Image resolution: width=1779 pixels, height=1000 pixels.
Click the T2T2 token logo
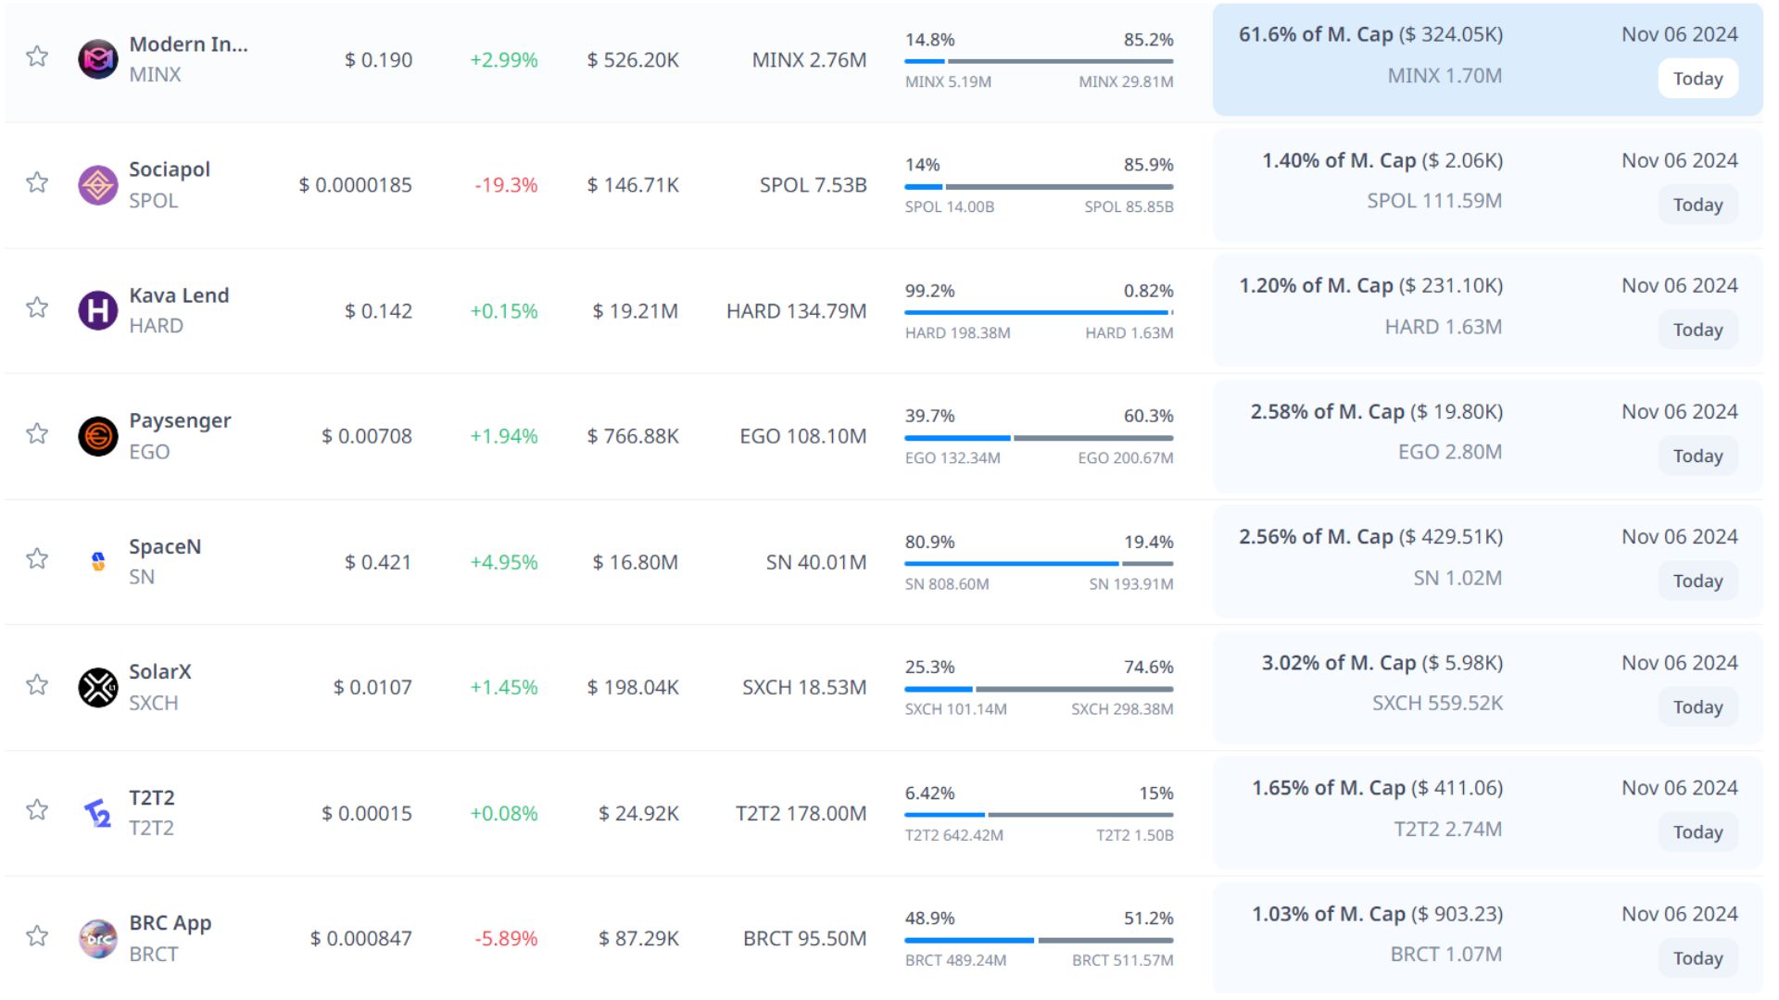click(97, 813)
